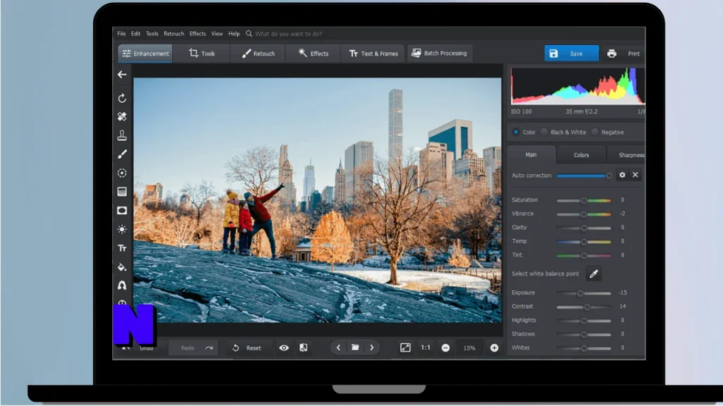Screen dimensions: 723x406
Task: Click the back arrow in the left toolbar
Action: tap(122, 75)
